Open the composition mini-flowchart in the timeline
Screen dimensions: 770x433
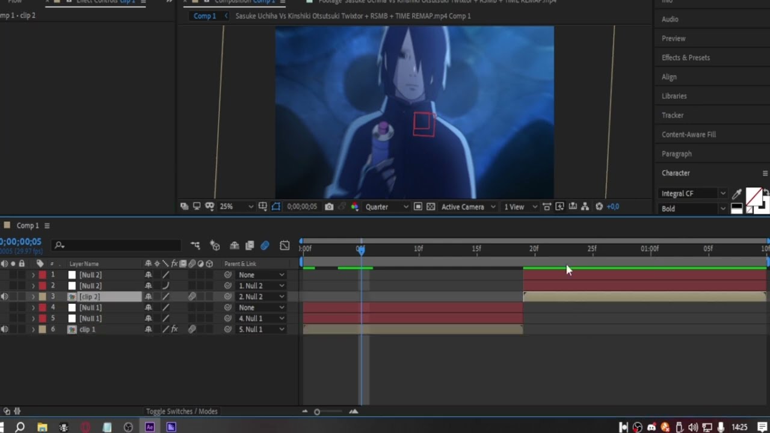click(196, 245)
